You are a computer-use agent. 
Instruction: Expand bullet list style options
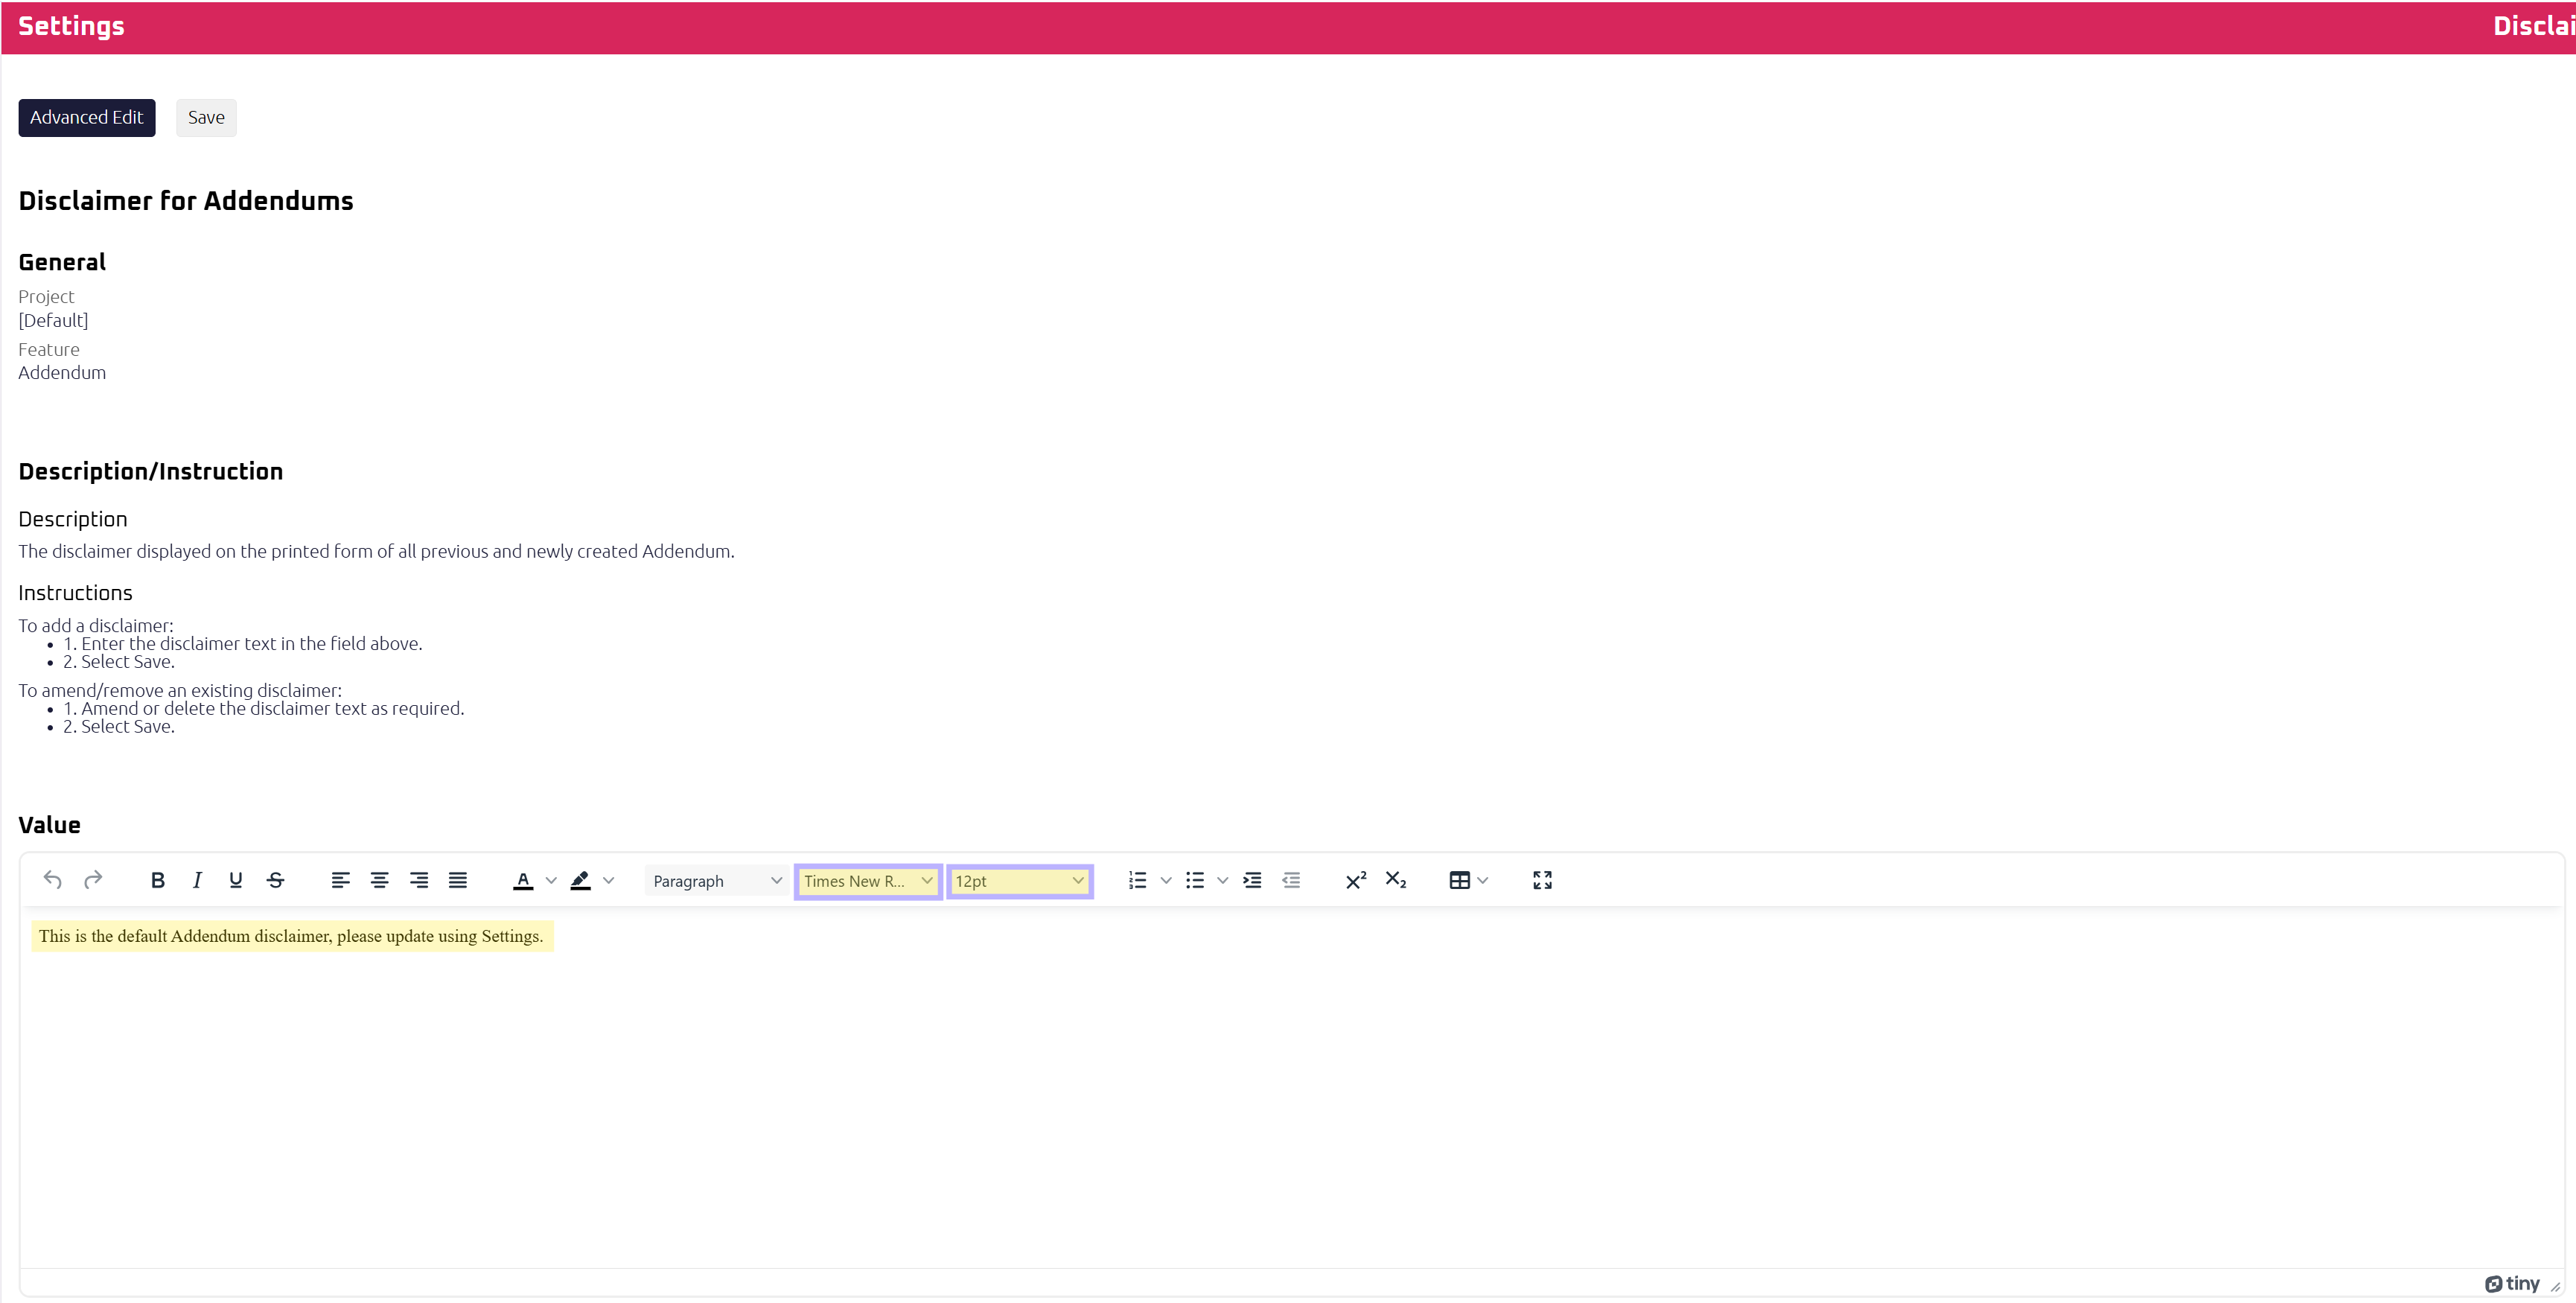[x=1223, y=880]
